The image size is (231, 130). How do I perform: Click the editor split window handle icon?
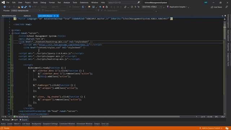[225, 19]
